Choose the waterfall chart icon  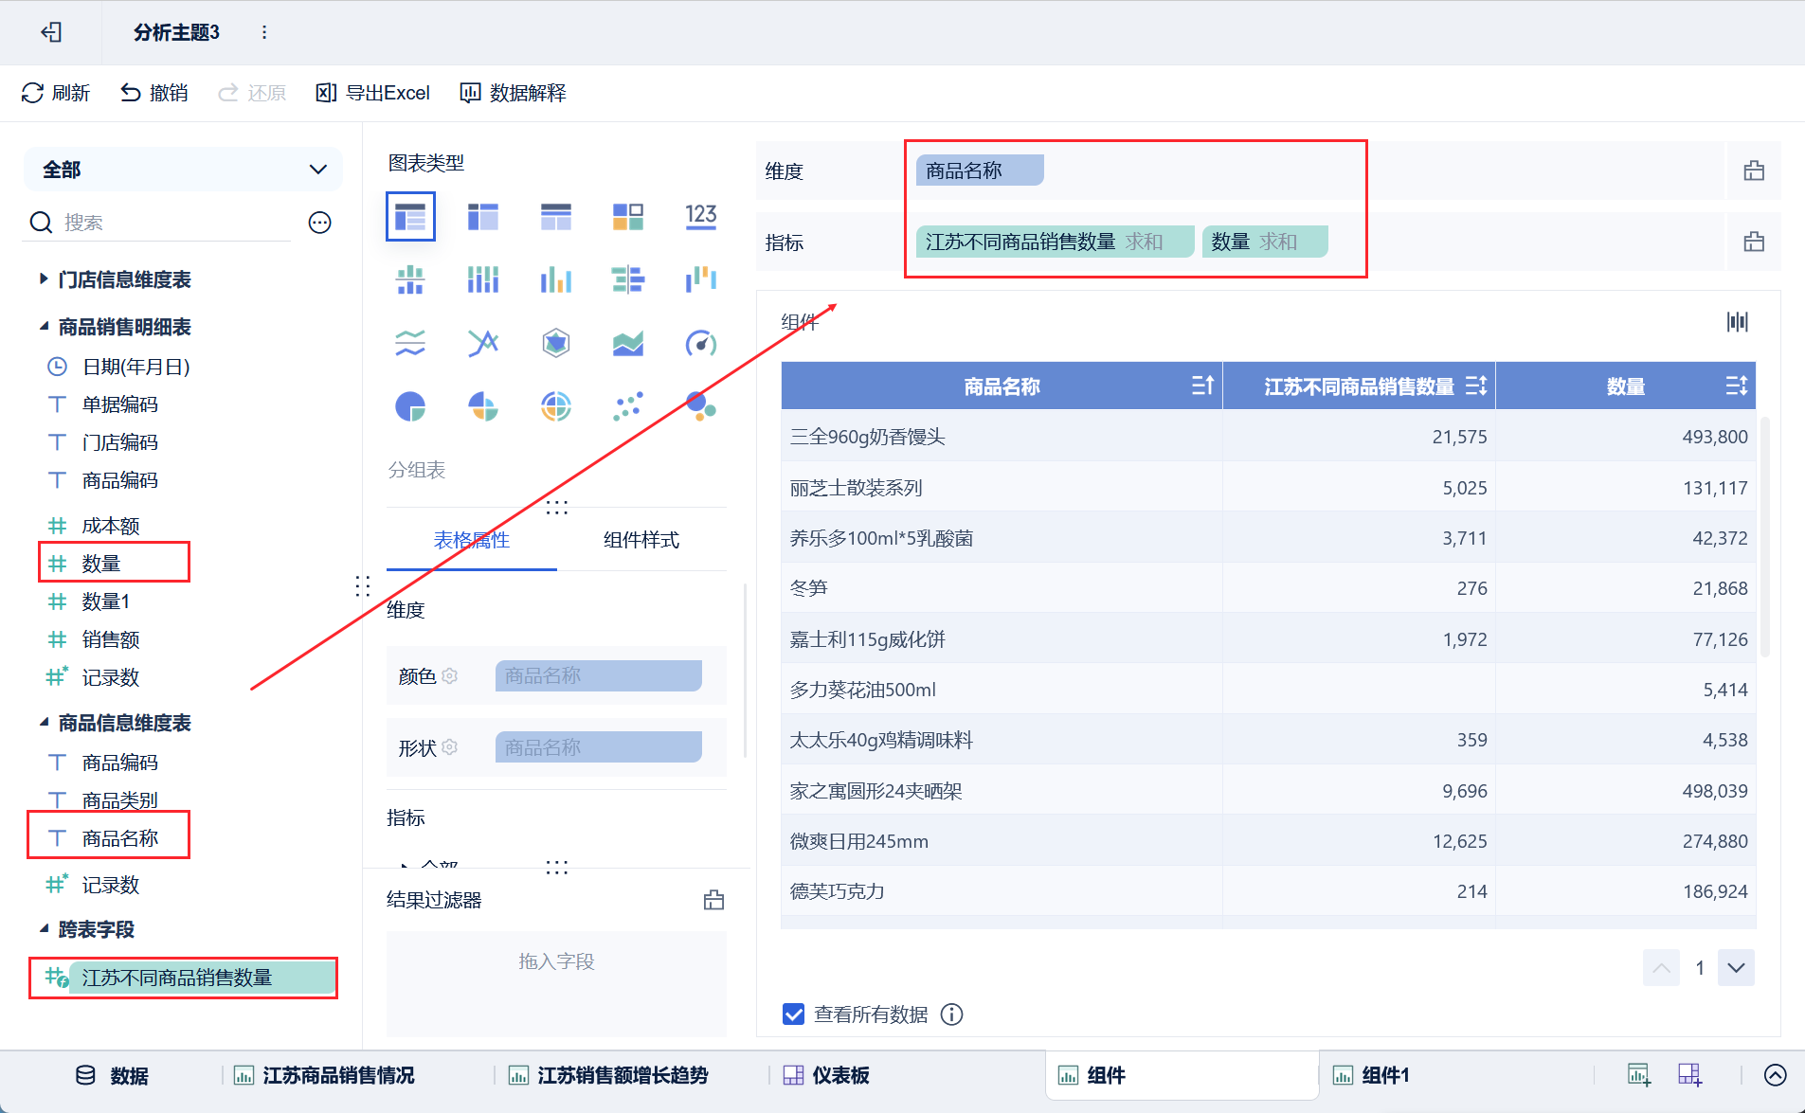701,279
